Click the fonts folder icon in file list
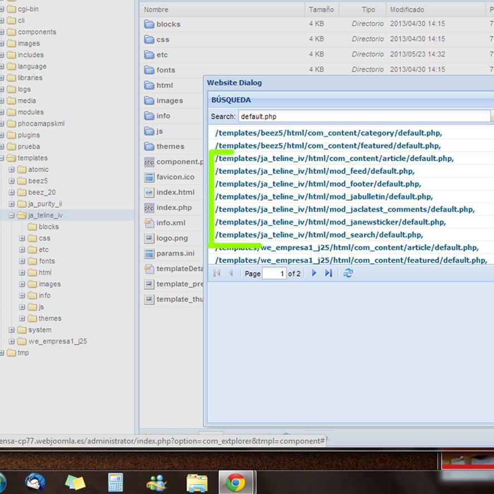Image resolution: width=494 pixels, height=494 pixels. (x=149, y=70)
